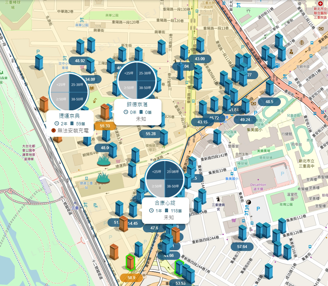328x286 pixels.
Task: Click the 43.15 price bubble
Action: 203,122
